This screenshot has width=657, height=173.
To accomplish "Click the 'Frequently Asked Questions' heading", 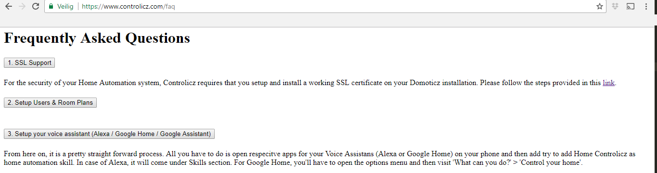I will tap(97, 38).
